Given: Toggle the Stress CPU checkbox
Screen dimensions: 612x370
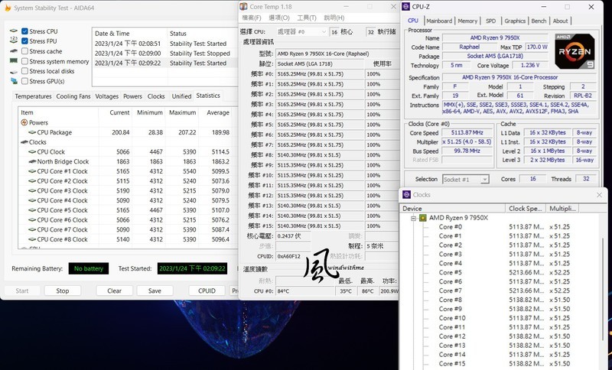Looking at the screenshot, I should click(x=24, y=31).
